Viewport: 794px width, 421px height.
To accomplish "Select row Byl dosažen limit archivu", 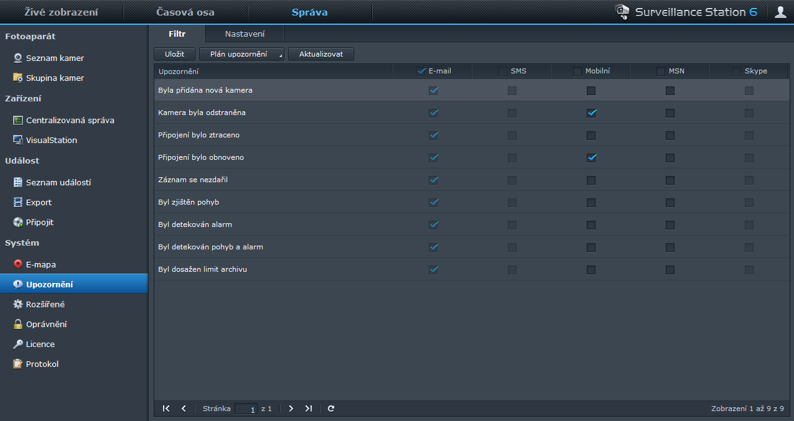I will pyautogui.click(x=472, y=270).
